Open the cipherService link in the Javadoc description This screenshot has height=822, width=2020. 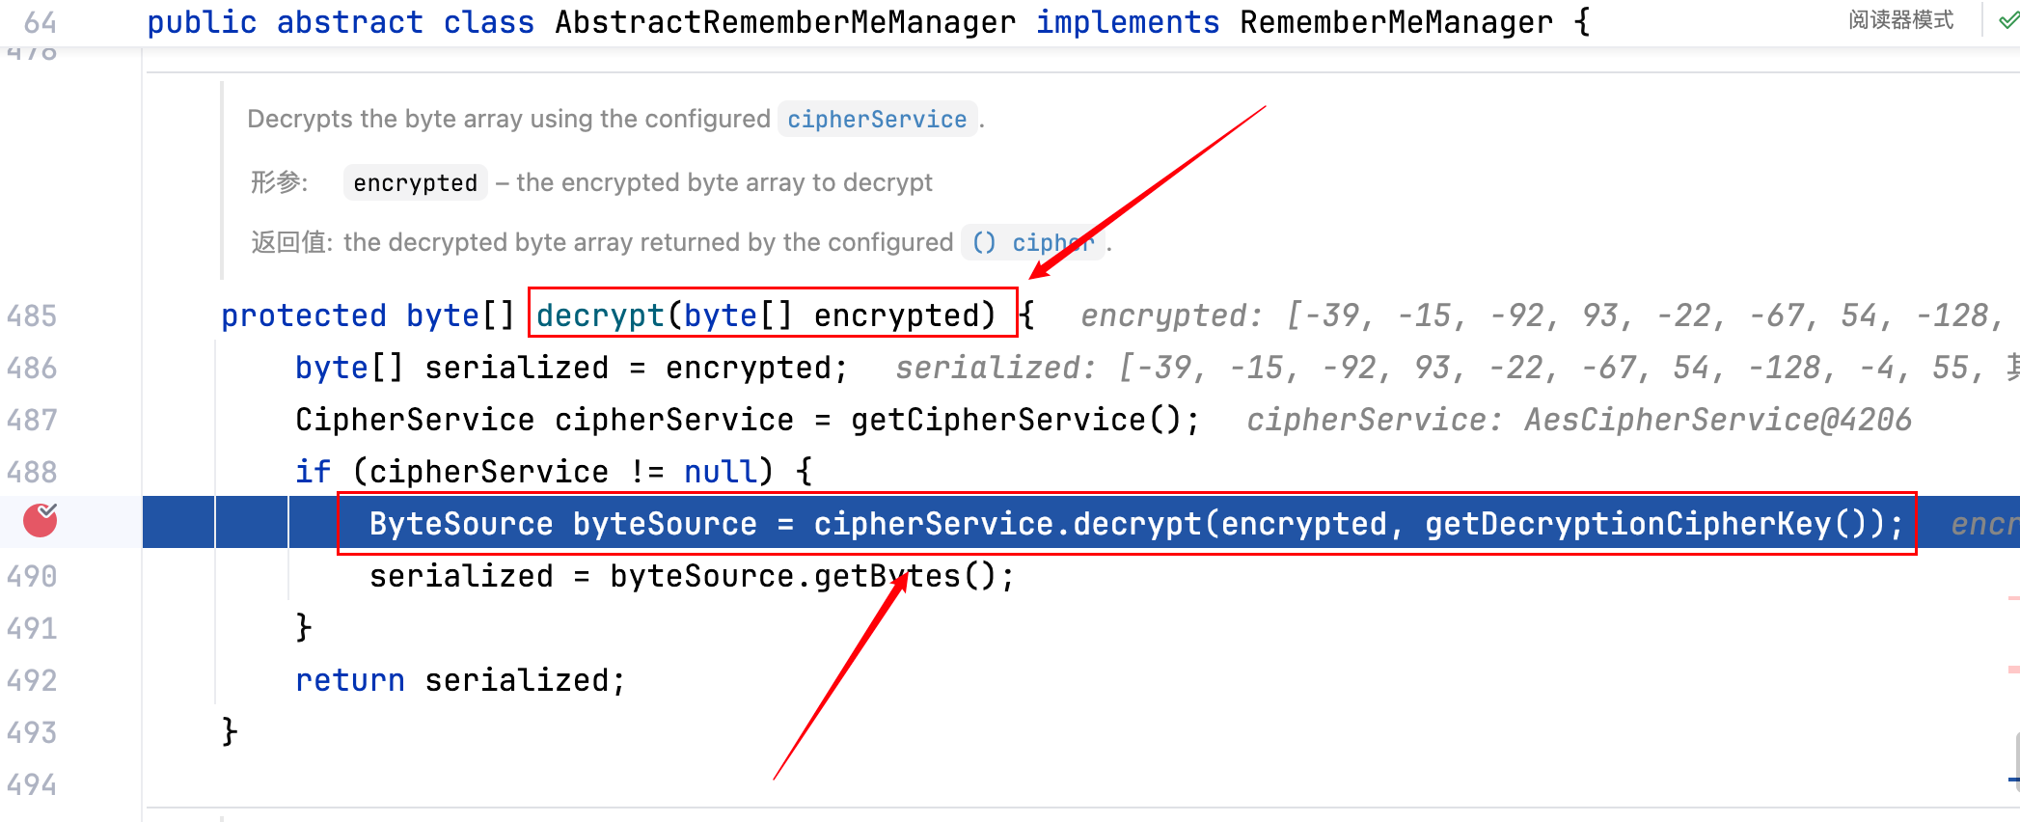876,120
